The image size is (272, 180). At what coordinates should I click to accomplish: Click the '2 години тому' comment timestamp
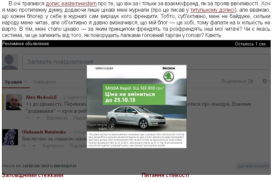click(75, 98)
